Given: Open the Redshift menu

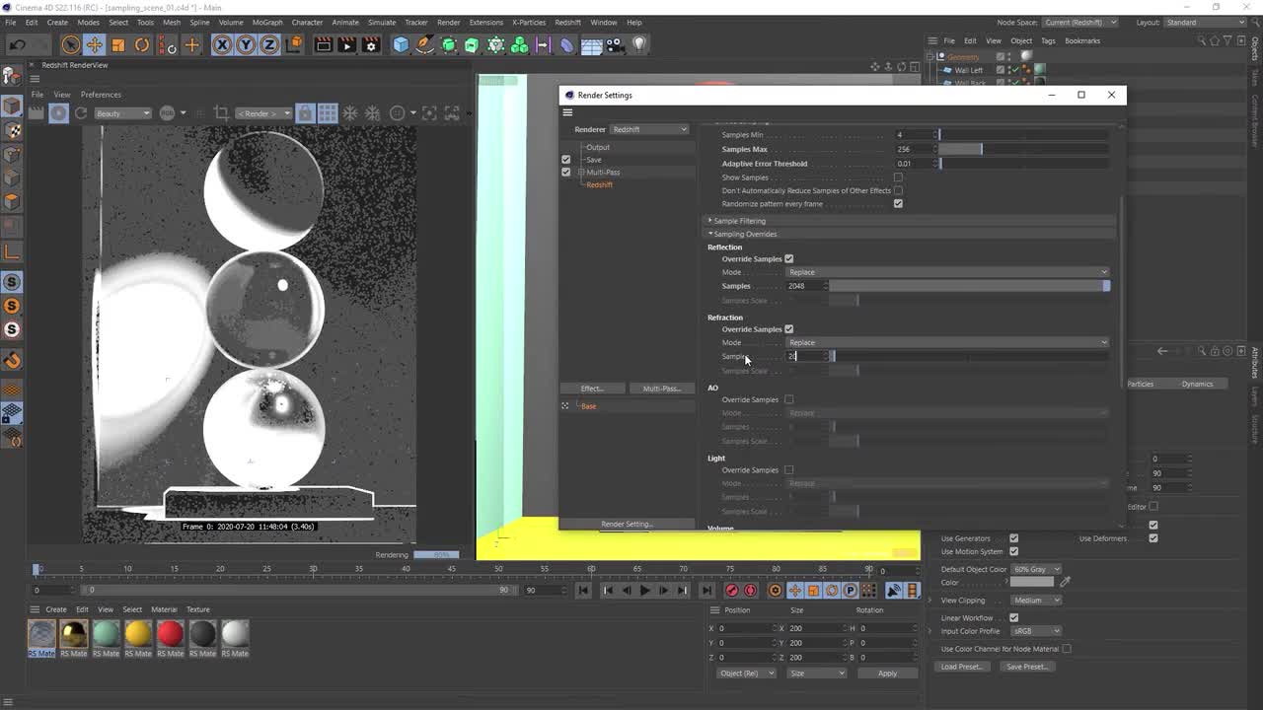Looking at the screenshot, I should tap(567, 23).
